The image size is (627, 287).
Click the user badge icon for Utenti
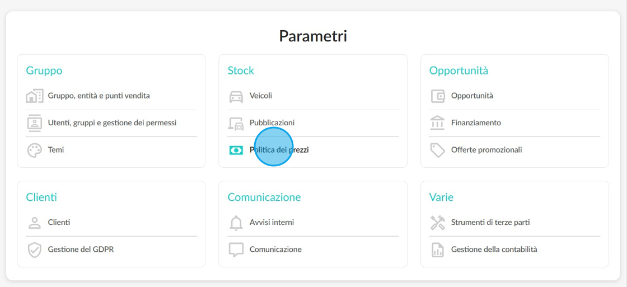34,123
